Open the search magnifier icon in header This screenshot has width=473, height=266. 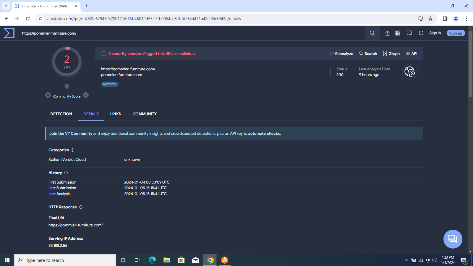(x=372, y=33)
